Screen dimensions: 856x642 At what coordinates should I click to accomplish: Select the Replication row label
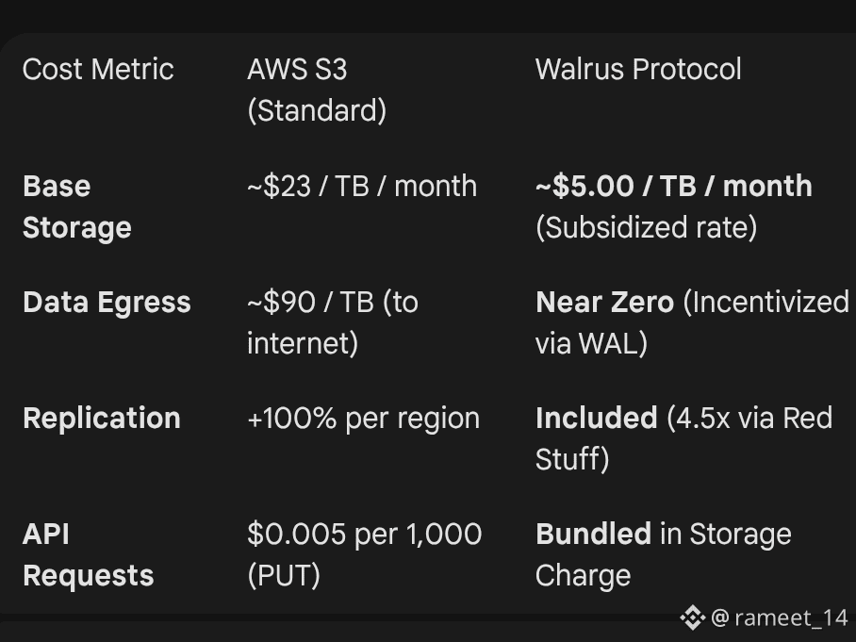pyautogui.click(x=102, y=419)
